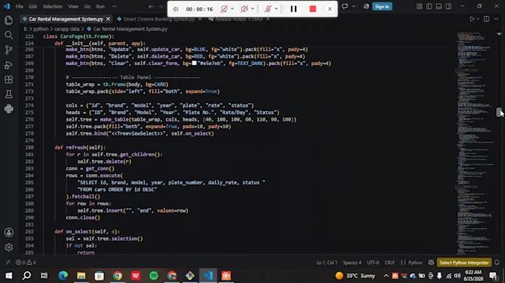The image size is (505, 283).
Task: Switch to Smart Cinema Booking System.py tab
Action: [x=159, y=19]
